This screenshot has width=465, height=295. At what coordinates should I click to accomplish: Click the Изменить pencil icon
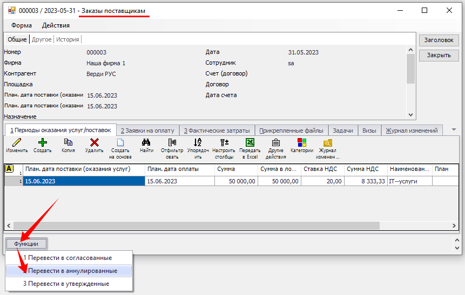click(x=17, y=143)
